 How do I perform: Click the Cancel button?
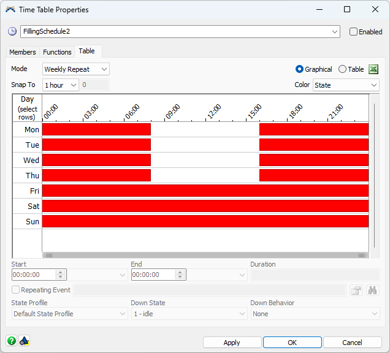pyautogui.click(x=352, y=343)
